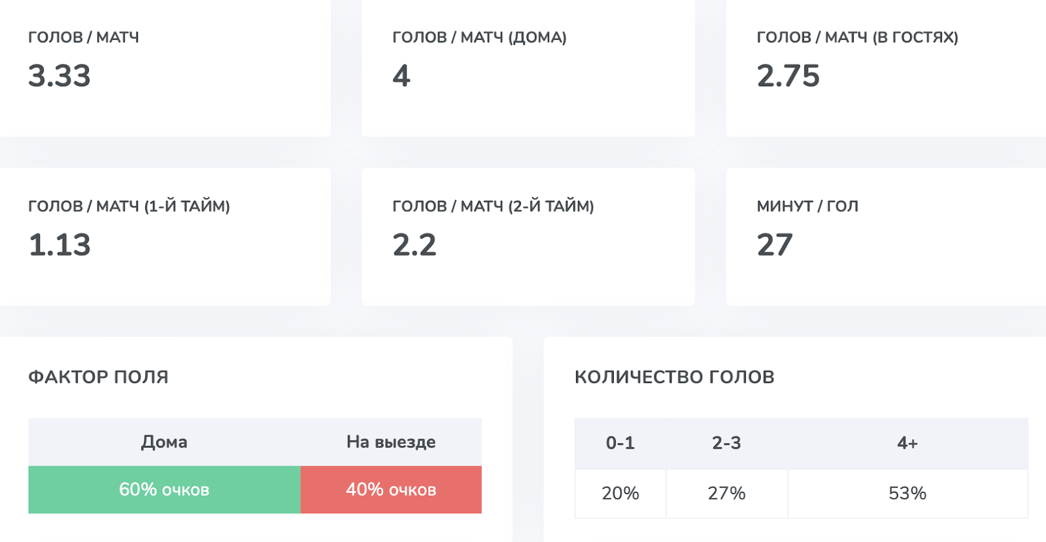1046x542 pixels.
Task: Select the ГОЛОВ / МАТЧ (ДОМА) card
Action: tap(528, 68)
